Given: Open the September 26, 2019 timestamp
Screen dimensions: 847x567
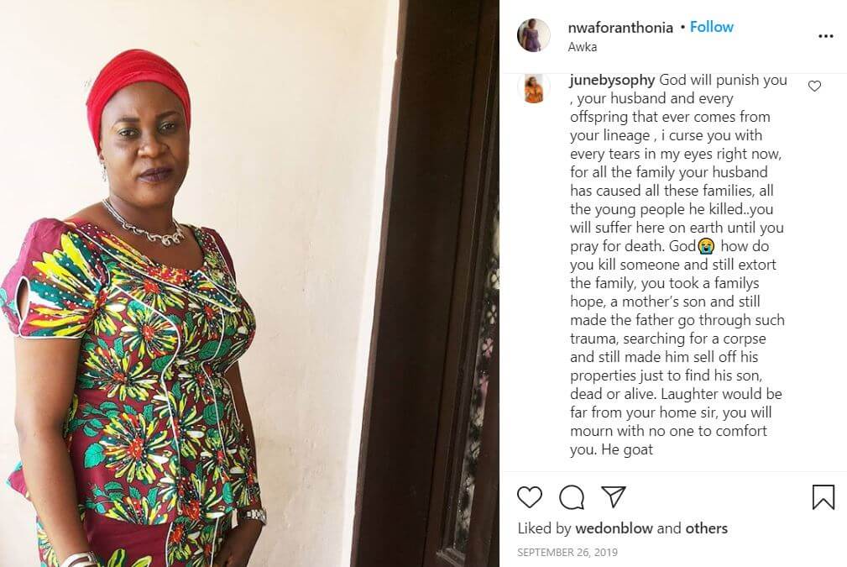Looking at the screenshot, I should coord(567,553).
